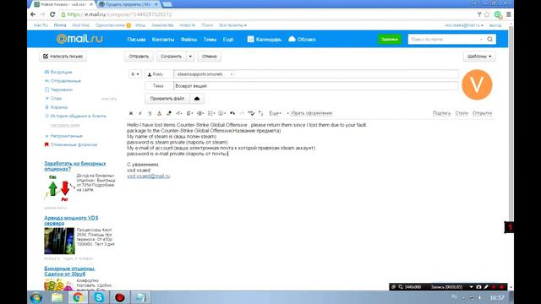541x304 pixels.
Task: Open the Chrome menu icon
Action: click(509, 14)
